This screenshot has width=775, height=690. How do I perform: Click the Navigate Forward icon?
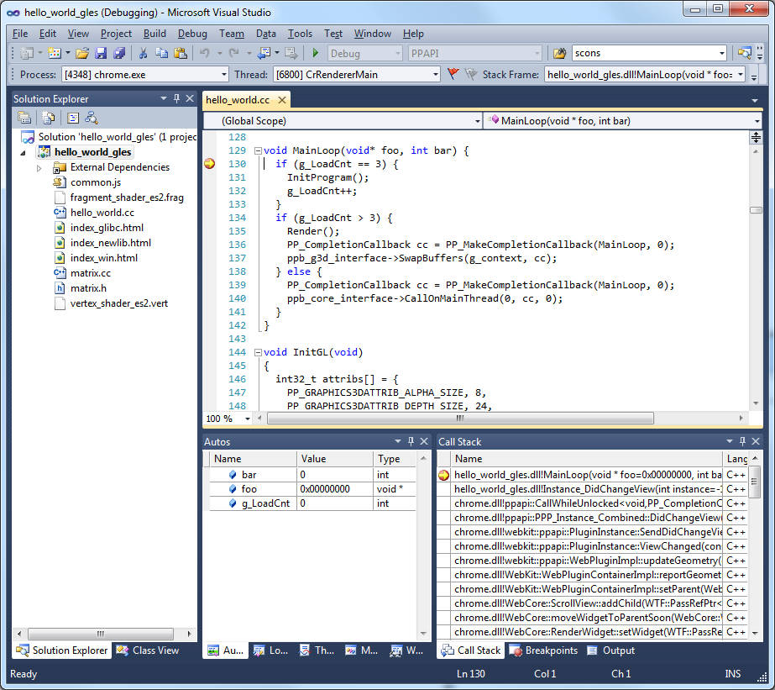click(x=291, y=53)
